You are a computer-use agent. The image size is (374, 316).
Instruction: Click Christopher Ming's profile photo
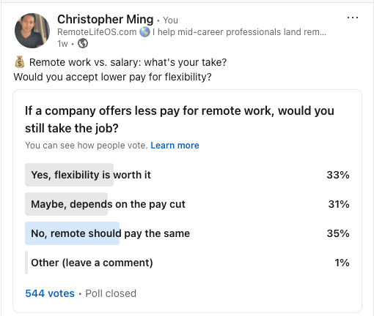pos(32,31)
